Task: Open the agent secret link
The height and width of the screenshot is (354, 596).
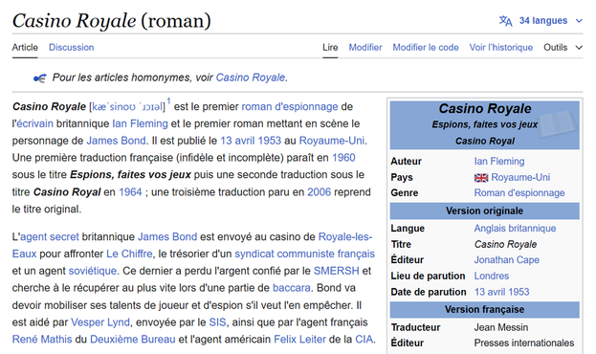Action: coord(50,237)
